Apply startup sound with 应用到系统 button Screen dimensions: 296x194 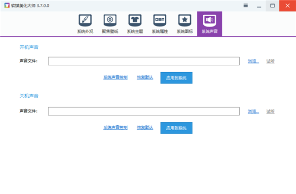pos(177,78)
